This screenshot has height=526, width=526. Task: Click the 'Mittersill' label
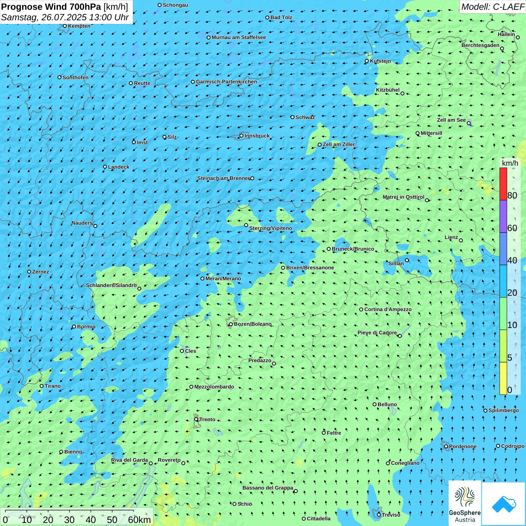[x=431, y=133]
